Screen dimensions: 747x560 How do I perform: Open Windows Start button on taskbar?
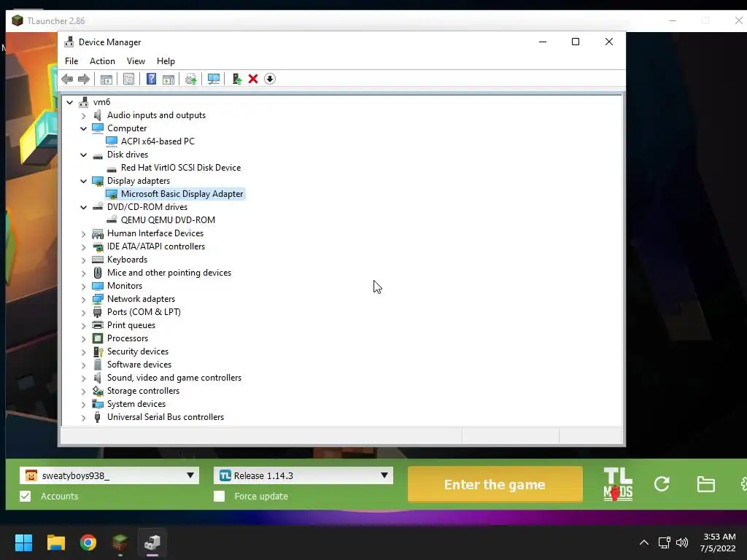click(23, 542)
